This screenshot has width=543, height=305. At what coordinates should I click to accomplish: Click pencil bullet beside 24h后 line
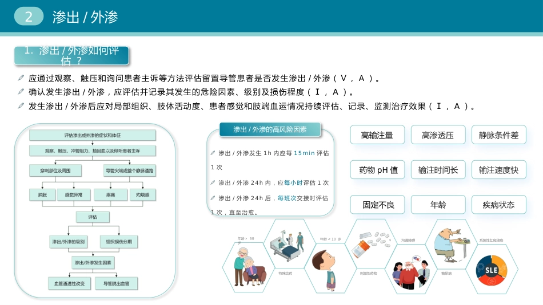coord(213,198)
